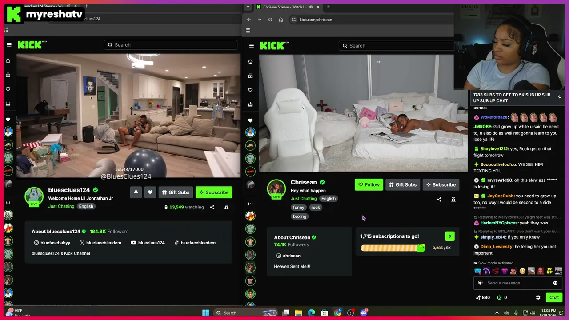Follow the Chrisean channel
The width and height of the screenshot is (569, 320).
point(369,185)
